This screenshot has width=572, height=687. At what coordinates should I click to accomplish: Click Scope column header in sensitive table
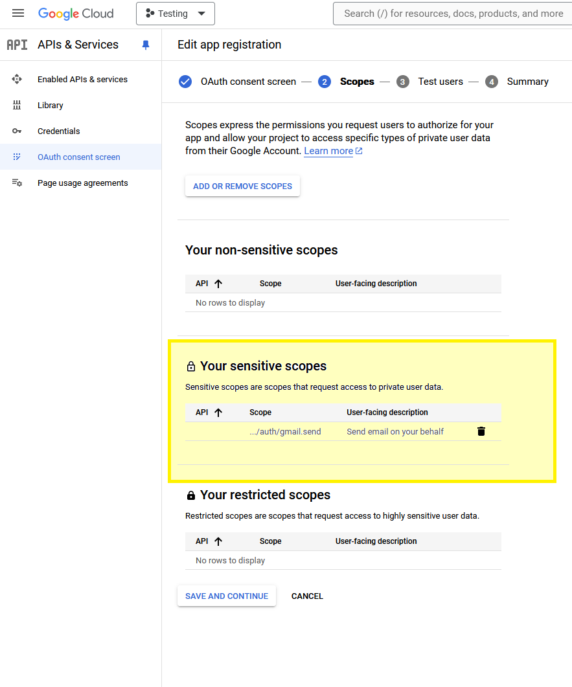coord(260,412)
